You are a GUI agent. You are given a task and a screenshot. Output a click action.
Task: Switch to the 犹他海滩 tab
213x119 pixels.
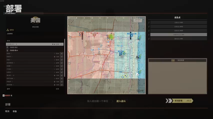(x=181, y=60)
